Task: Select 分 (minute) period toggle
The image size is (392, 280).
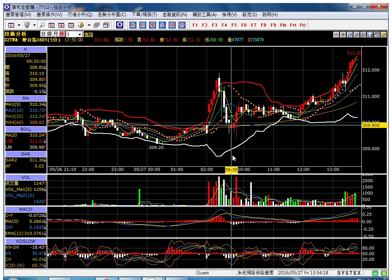Action: (x=62, y=34)
